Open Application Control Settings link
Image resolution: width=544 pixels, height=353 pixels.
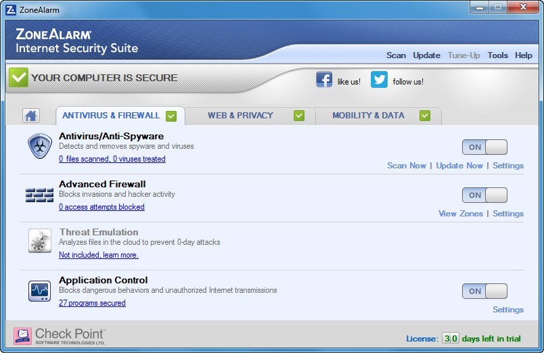tap(508, 310)
